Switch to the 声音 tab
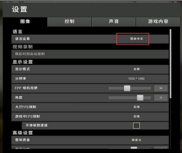 [114, 22]
